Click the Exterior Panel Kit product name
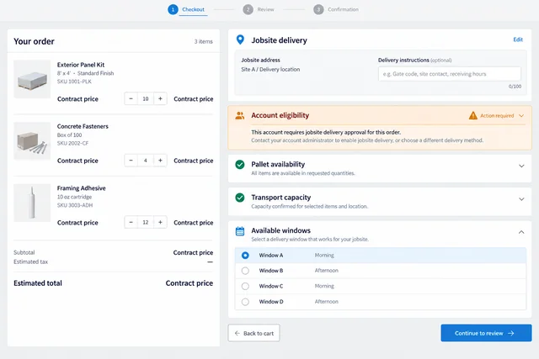Viewport: 539px width, 359px height. pyautogui.click(x=81, y=65)
